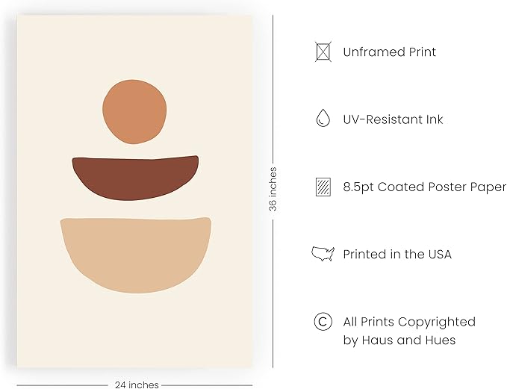Image resolution: width=507 pixels, height=389 pixels.
Task: Click the coated poster paper hatched icon
Action: pyautogui.click(x=323, y=187)
